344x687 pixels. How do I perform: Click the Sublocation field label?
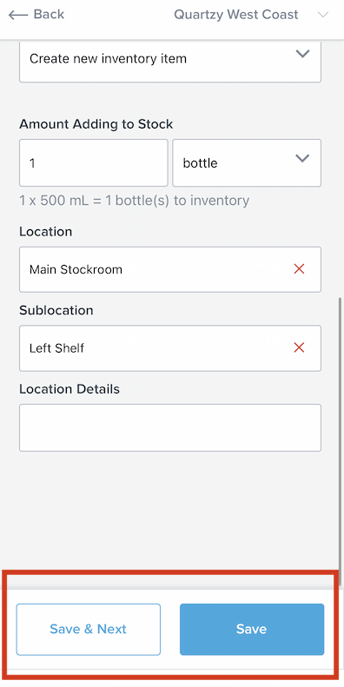click(56, 310)
